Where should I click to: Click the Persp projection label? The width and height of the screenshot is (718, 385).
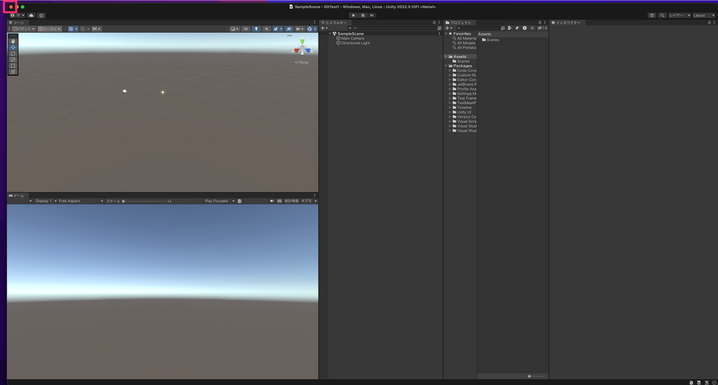[302, 62]
